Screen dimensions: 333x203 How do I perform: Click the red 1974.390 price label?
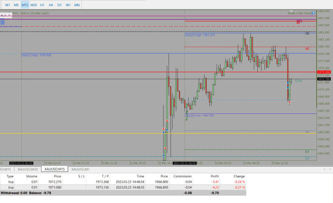tap(324, 72)
